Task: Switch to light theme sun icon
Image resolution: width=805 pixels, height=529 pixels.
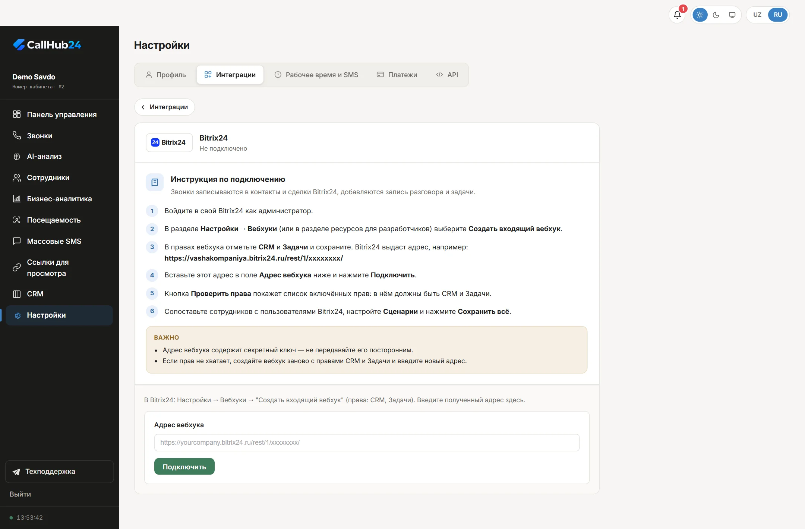Action: (700, 15)
